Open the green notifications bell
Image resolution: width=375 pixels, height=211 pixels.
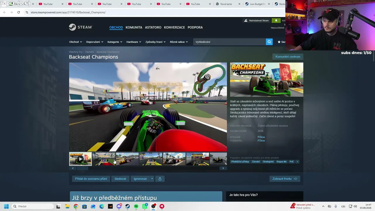[276, 21]
